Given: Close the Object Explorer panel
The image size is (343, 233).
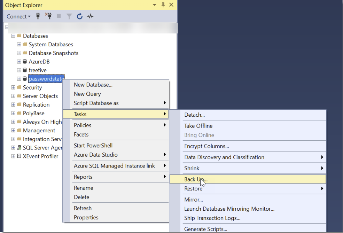Looking at the screenshot, I should click(171, 5).
